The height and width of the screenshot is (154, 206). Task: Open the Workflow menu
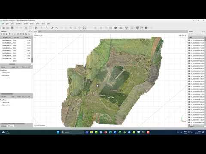[19, 24]
